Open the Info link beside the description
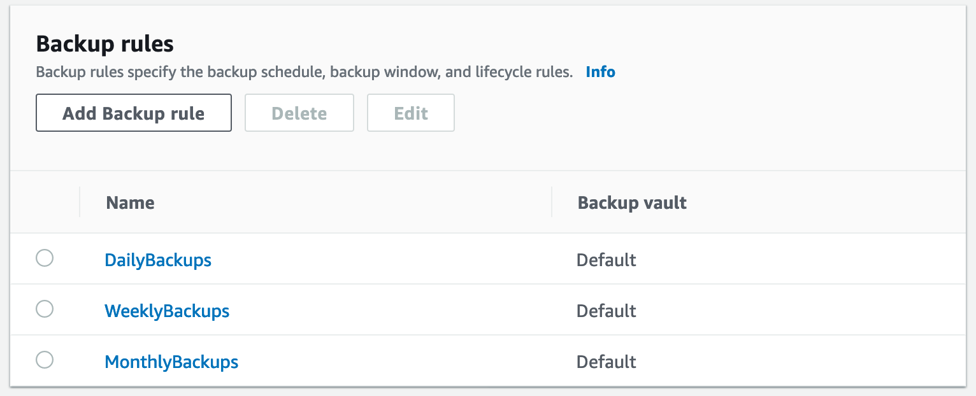 [x=600, y=72]
